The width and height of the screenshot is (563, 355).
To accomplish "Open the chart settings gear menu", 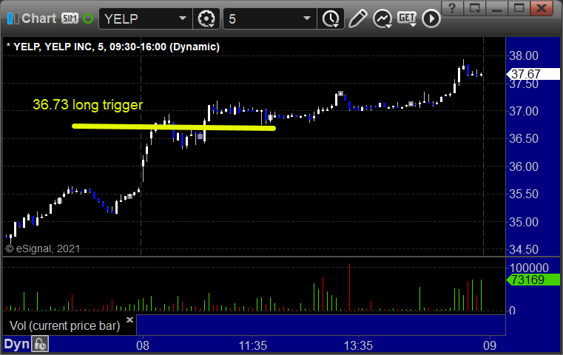I will pyautogui.click(x=206, y=18).
